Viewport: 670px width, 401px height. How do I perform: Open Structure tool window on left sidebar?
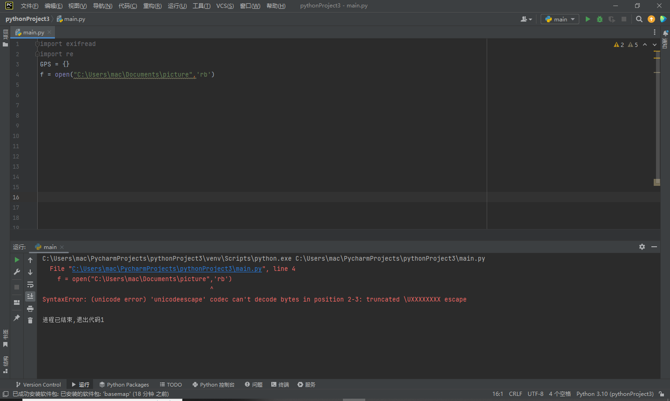[5, 365]
